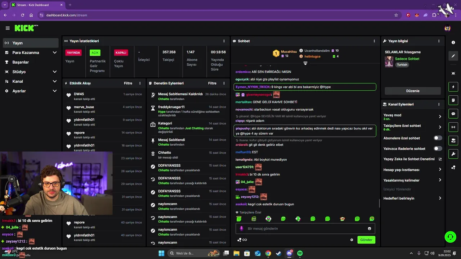Click the KAPALI Çoklu Yayın badge
Image resolution: width=461 pixels, height=259 pixels.
click(x=121, y=53)
